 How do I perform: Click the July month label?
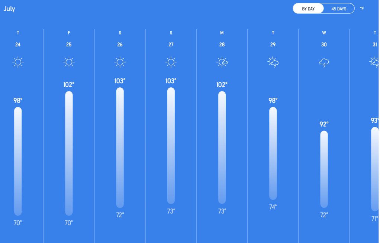tap(9, 9)
